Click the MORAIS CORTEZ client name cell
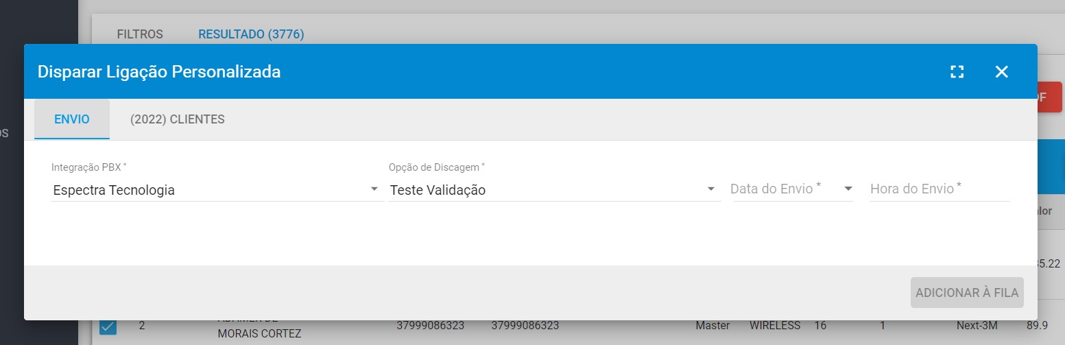 [259, 333]
